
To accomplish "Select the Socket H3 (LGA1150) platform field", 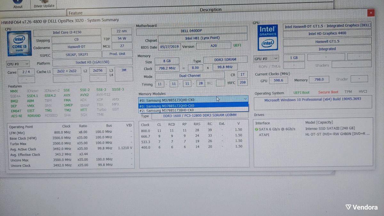I will [x=92, y=62].
